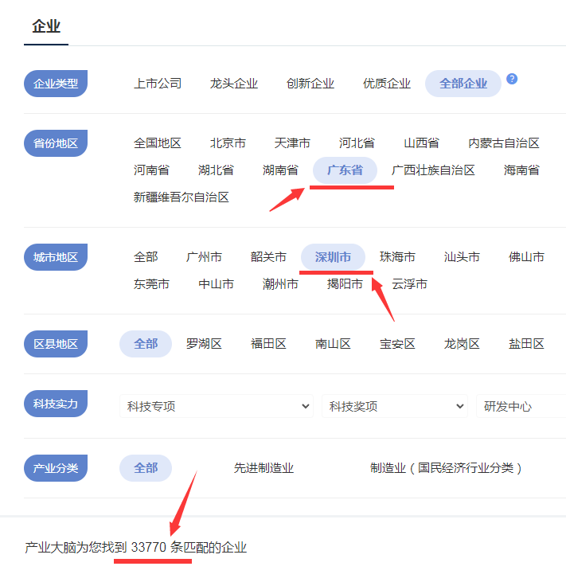Pick 深圳市 in city filter
This screenshot has height=578, width=566.
[x=333, y=257]
